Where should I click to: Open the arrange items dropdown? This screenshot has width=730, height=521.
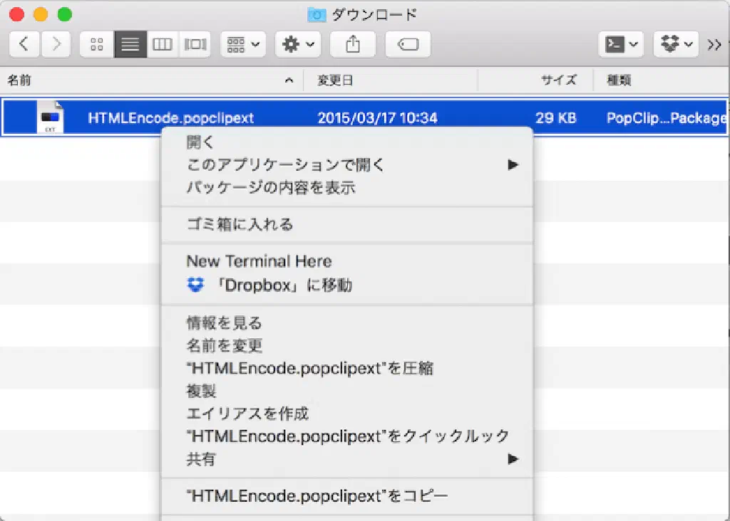243,44
